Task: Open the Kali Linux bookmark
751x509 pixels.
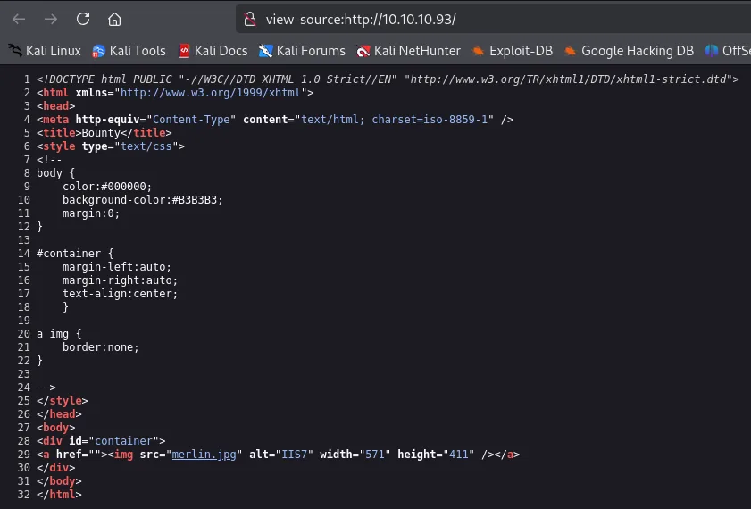Action: coord(45,51)
